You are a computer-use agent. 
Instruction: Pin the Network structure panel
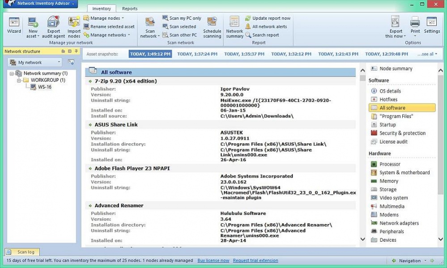[x=76, y=51]
